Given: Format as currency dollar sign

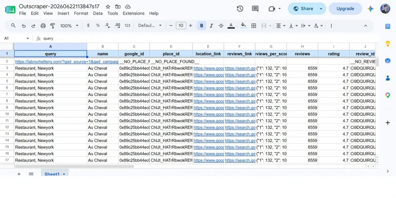Looking at the screenshot, I should (88, 25).
